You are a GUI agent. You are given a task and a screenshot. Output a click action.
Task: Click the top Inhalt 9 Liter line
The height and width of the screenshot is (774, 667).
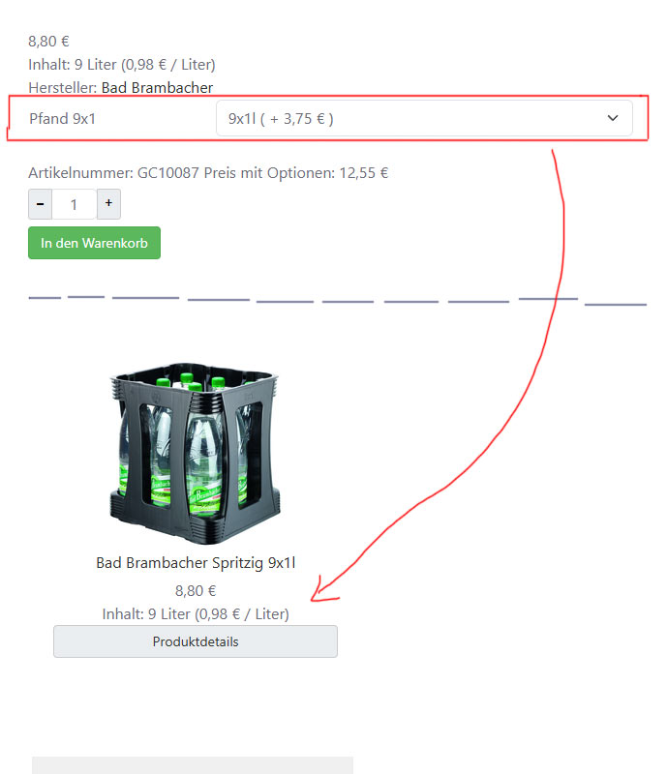pos(122,65)
